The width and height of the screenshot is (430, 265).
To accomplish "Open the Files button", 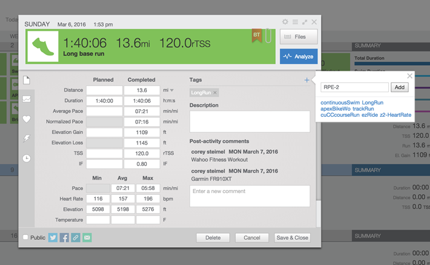I will click(x=299, y=36).
